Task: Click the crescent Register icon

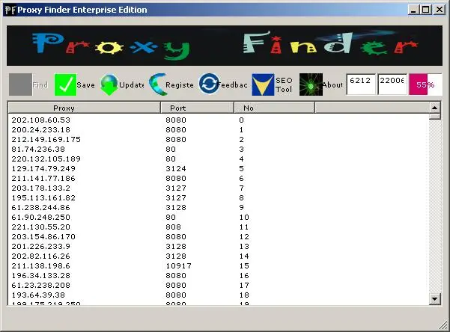Action: 157,84
